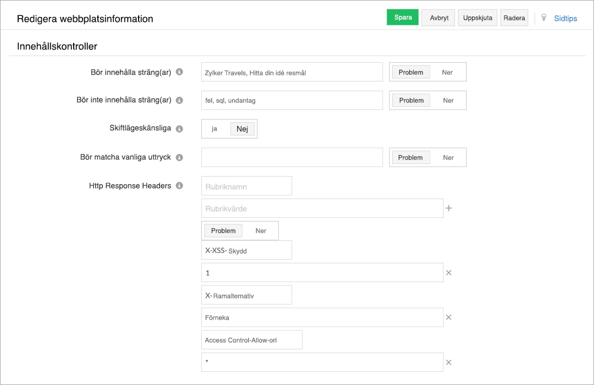594x385 pixels.
Task: Add a new header with the plus icon
Action: [x=449, y=208]
